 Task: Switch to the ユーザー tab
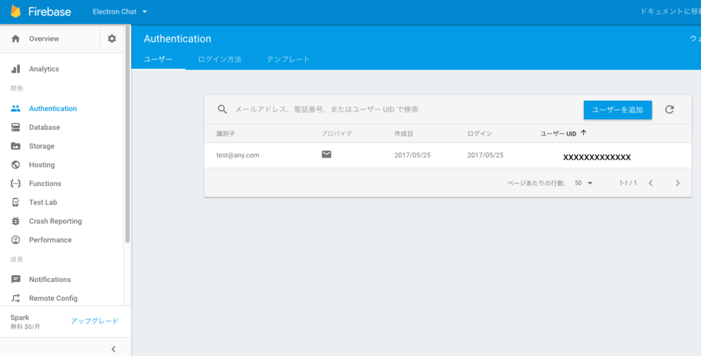158,59
